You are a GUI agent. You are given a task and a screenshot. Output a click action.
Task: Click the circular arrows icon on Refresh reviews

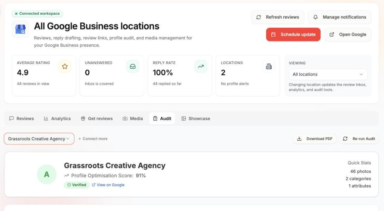pyautogui.click(x=259, y=17)
